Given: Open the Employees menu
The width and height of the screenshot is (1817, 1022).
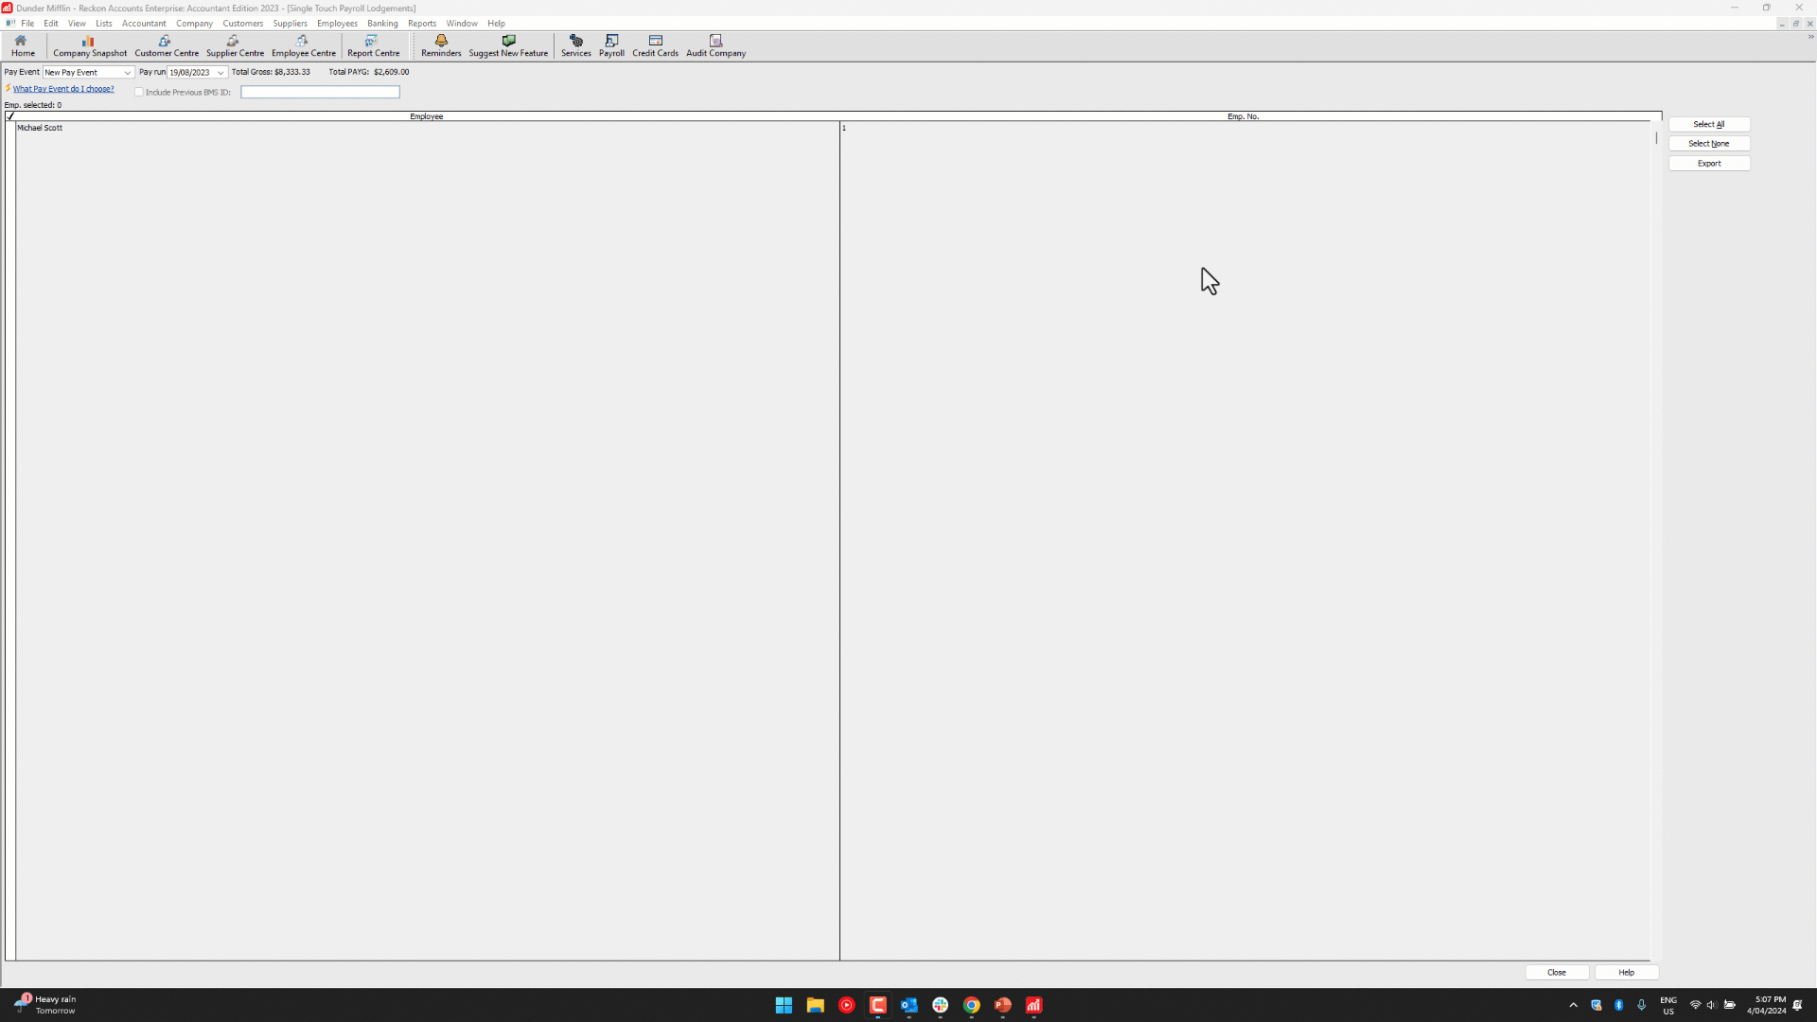Looking at the screenshot, I should [336, 23].
